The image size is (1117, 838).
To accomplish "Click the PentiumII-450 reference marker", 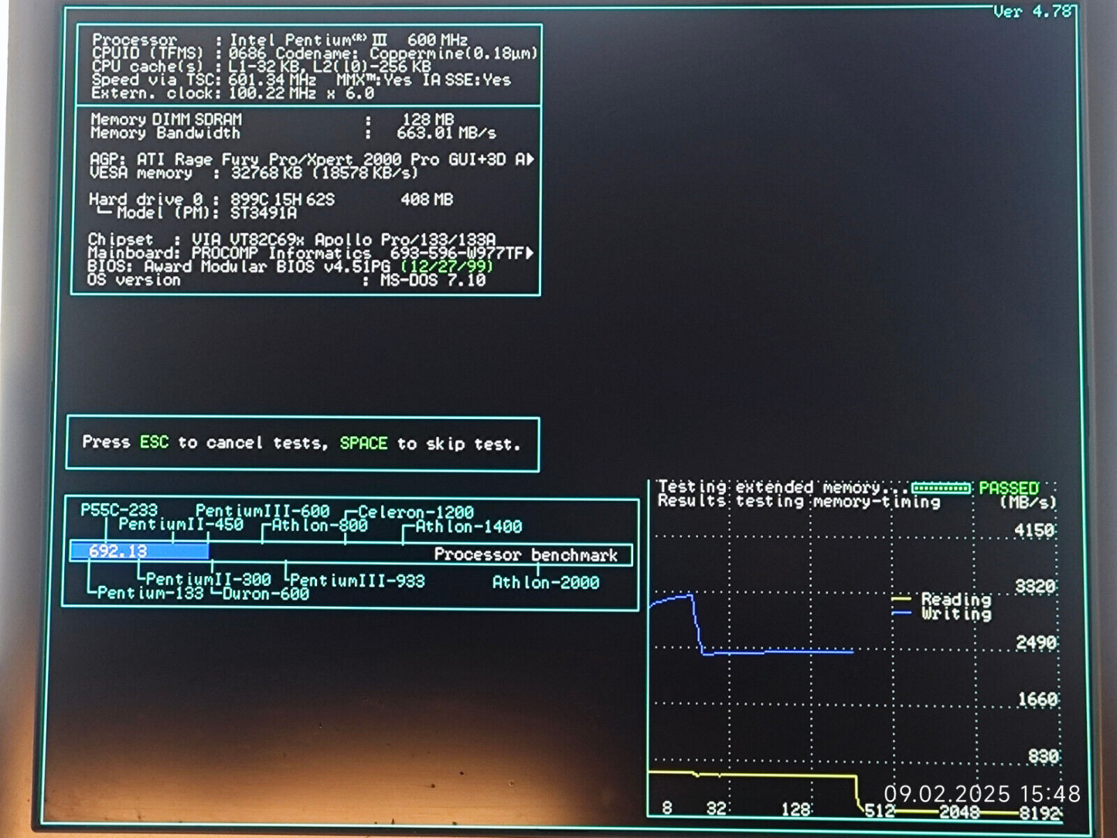I will point(181,524).
